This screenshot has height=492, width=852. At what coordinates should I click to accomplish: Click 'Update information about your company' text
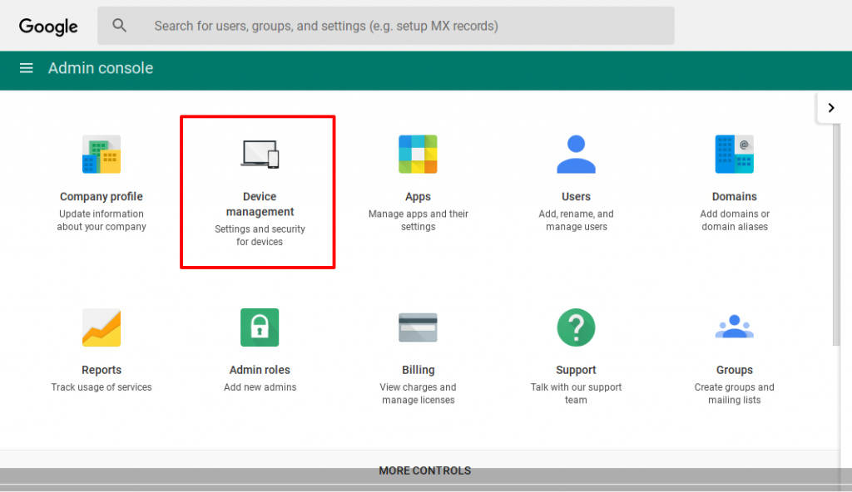point(102,220)
